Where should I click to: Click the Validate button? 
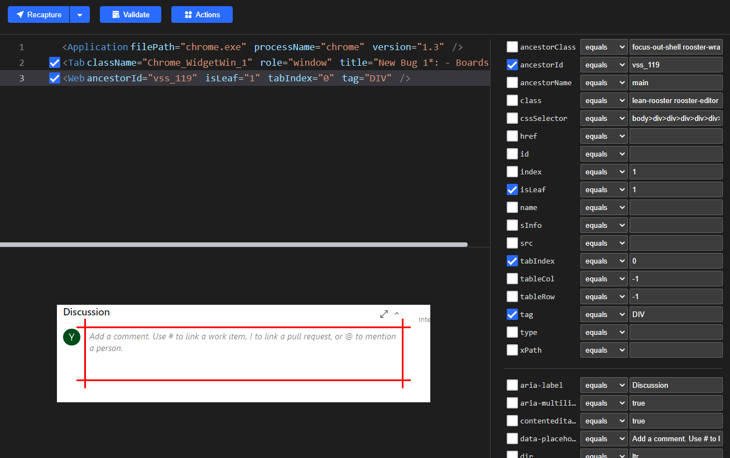131,14
